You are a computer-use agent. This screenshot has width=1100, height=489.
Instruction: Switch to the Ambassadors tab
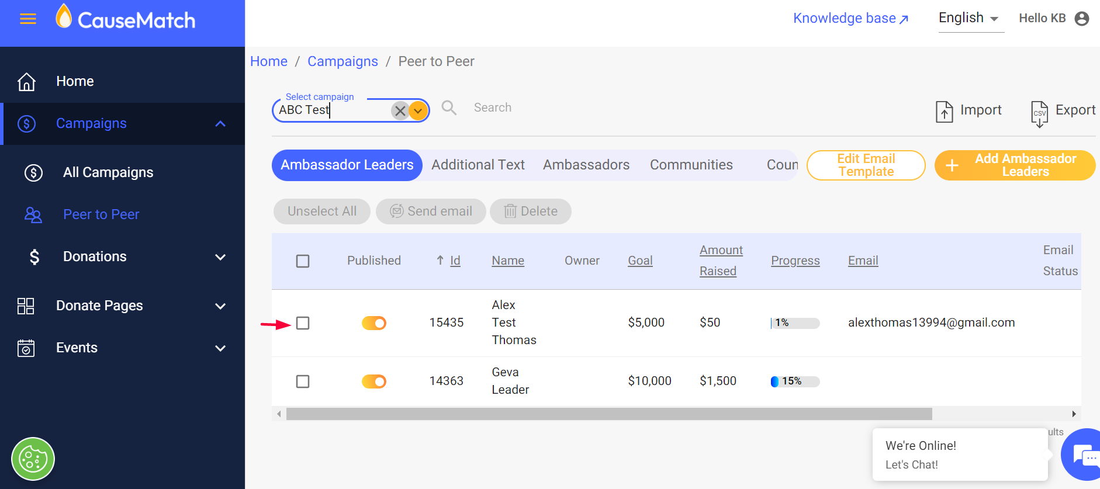tap(586, 165)
